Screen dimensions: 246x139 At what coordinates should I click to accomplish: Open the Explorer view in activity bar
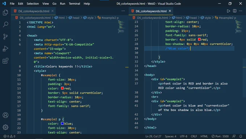[x=5, y=13]
